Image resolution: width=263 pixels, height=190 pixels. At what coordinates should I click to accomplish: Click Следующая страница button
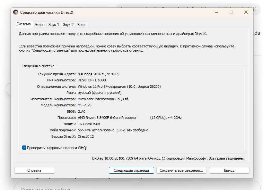131,170
